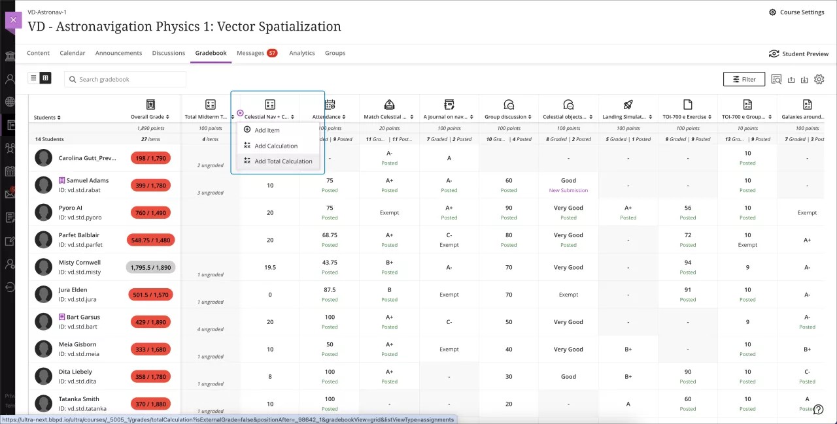This screenshot has width=837, height=424.
Task: Open the Overall Grade column sort dropdown
Action: (x=169, y=118)
